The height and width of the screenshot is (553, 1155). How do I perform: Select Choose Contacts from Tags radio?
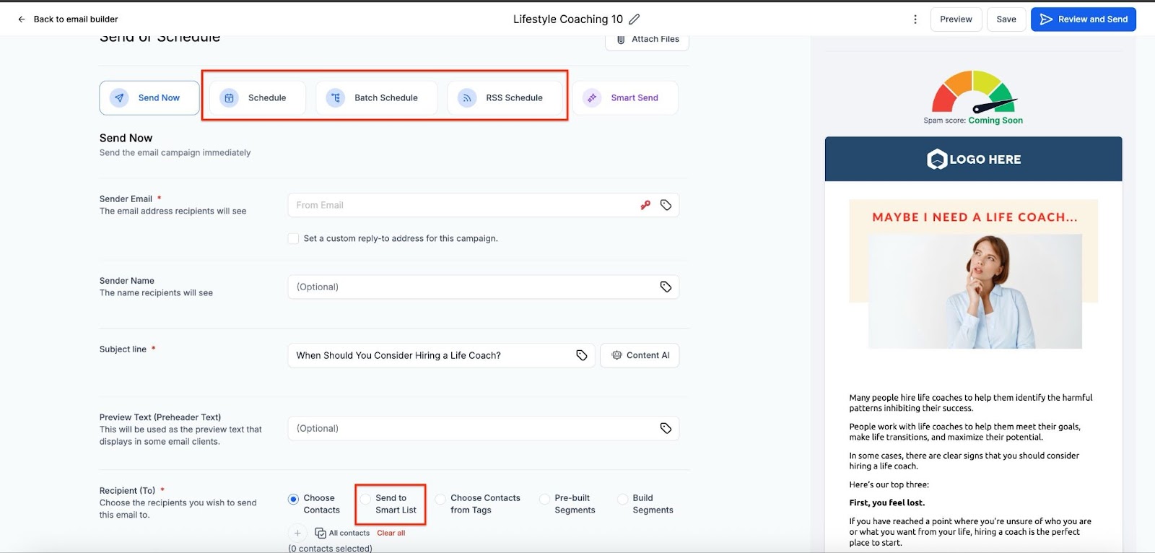[440, 499]
